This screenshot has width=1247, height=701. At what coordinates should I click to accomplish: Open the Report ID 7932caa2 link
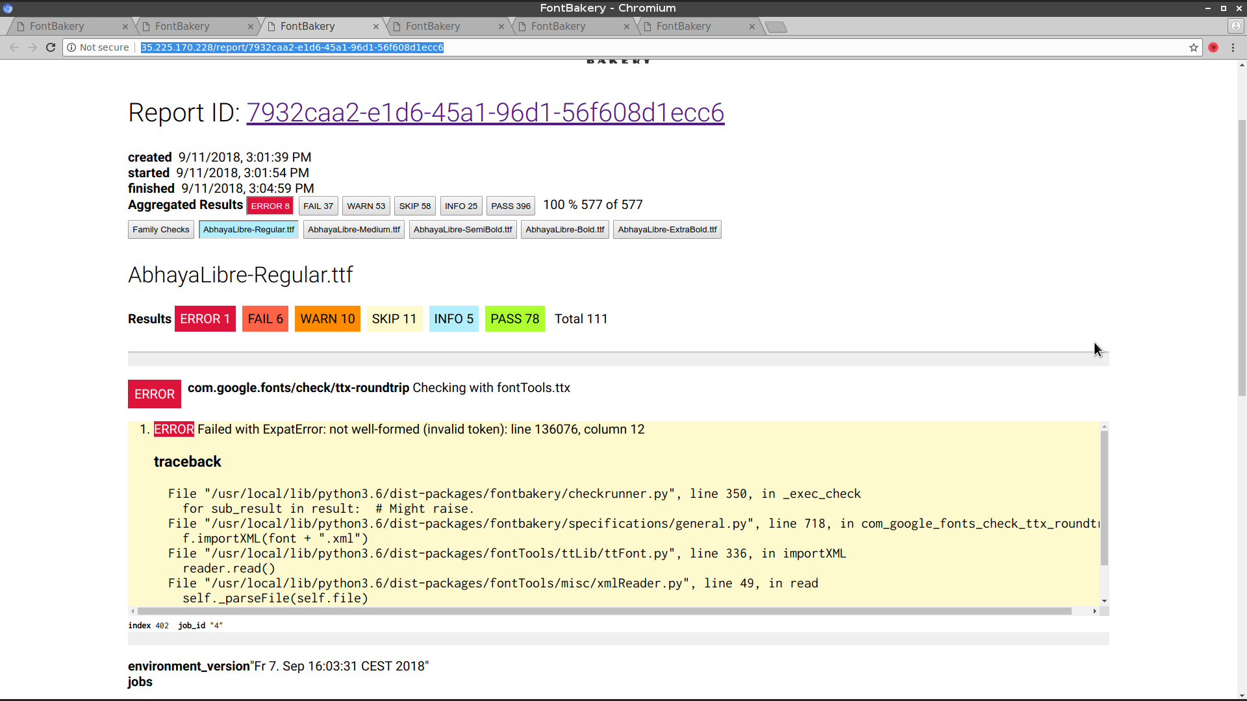click(485, 112)
